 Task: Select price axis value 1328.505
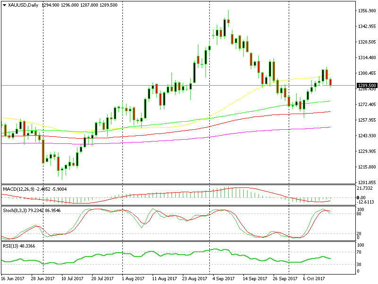367,42
